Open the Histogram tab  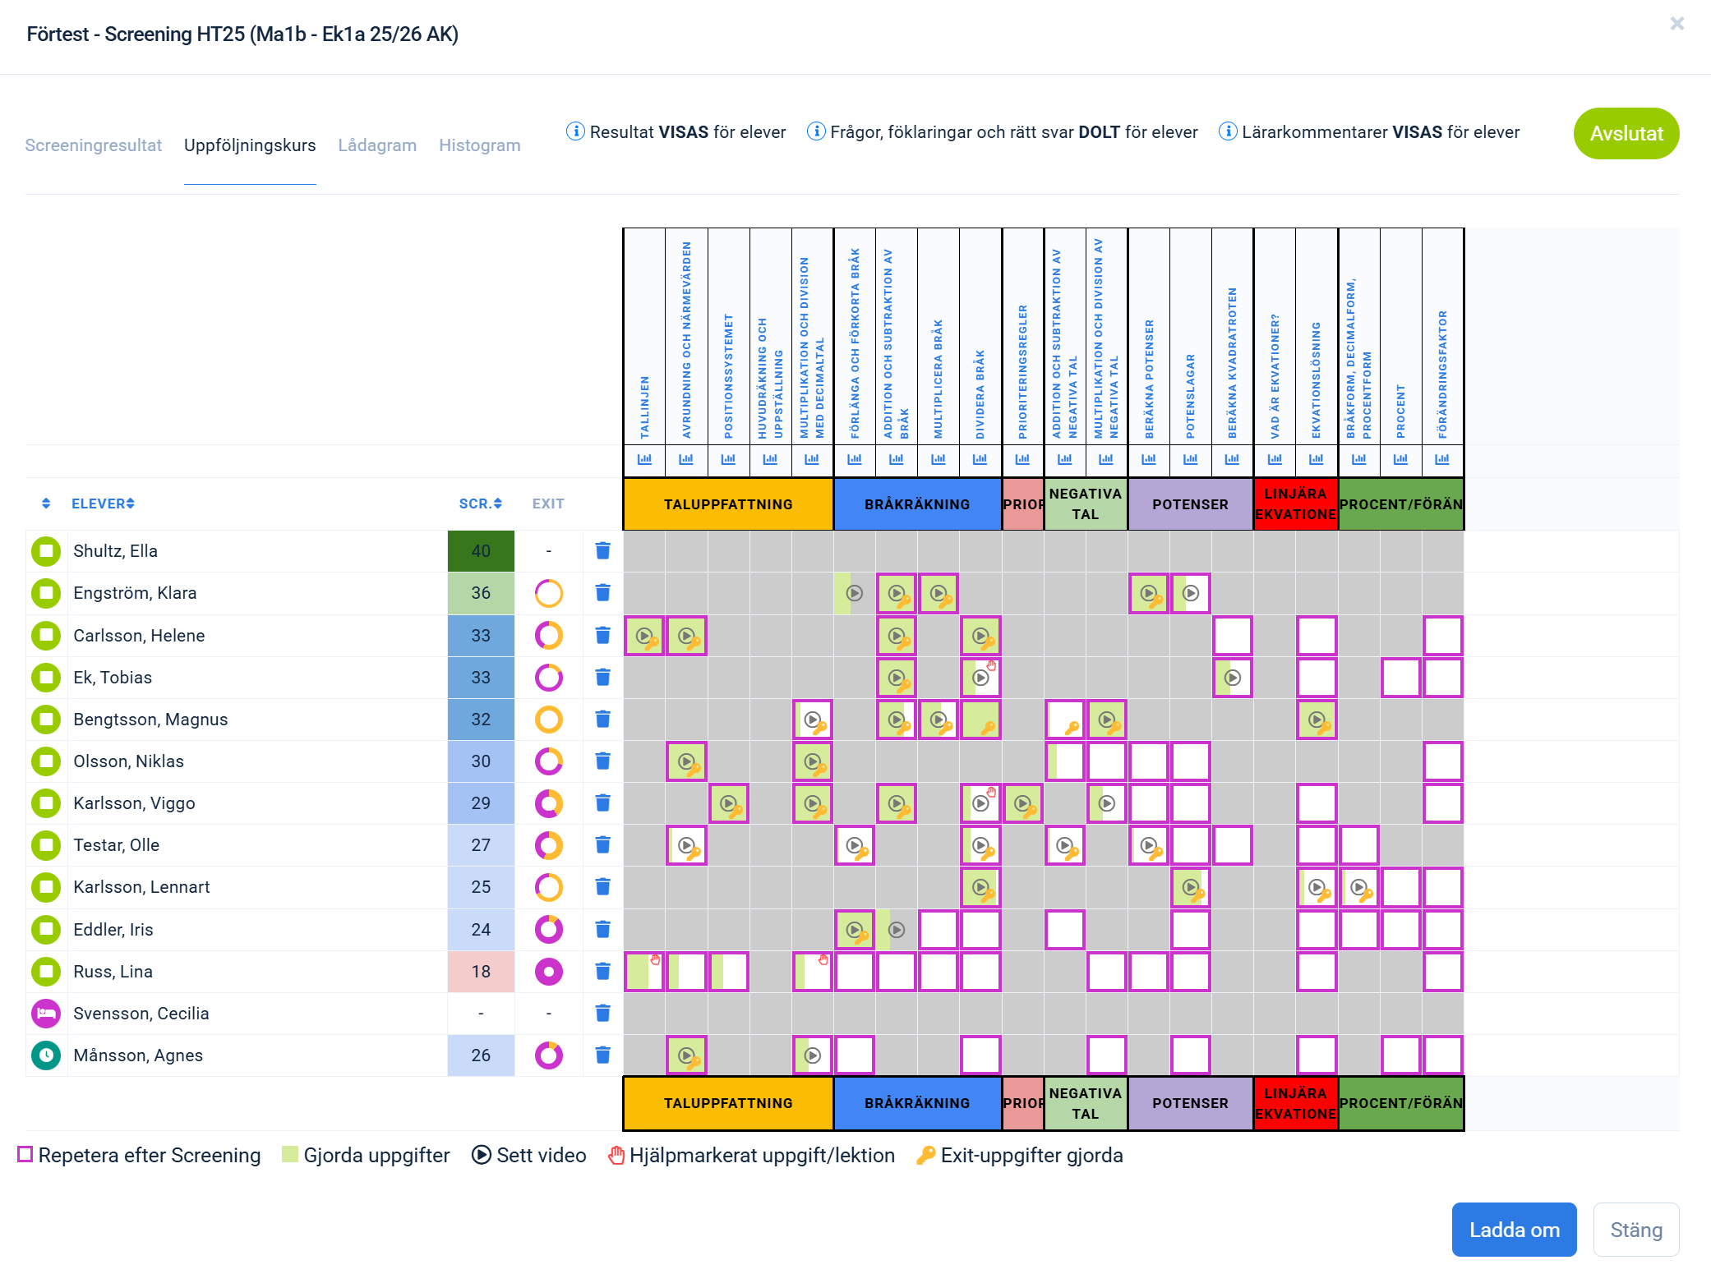point(479,145)
